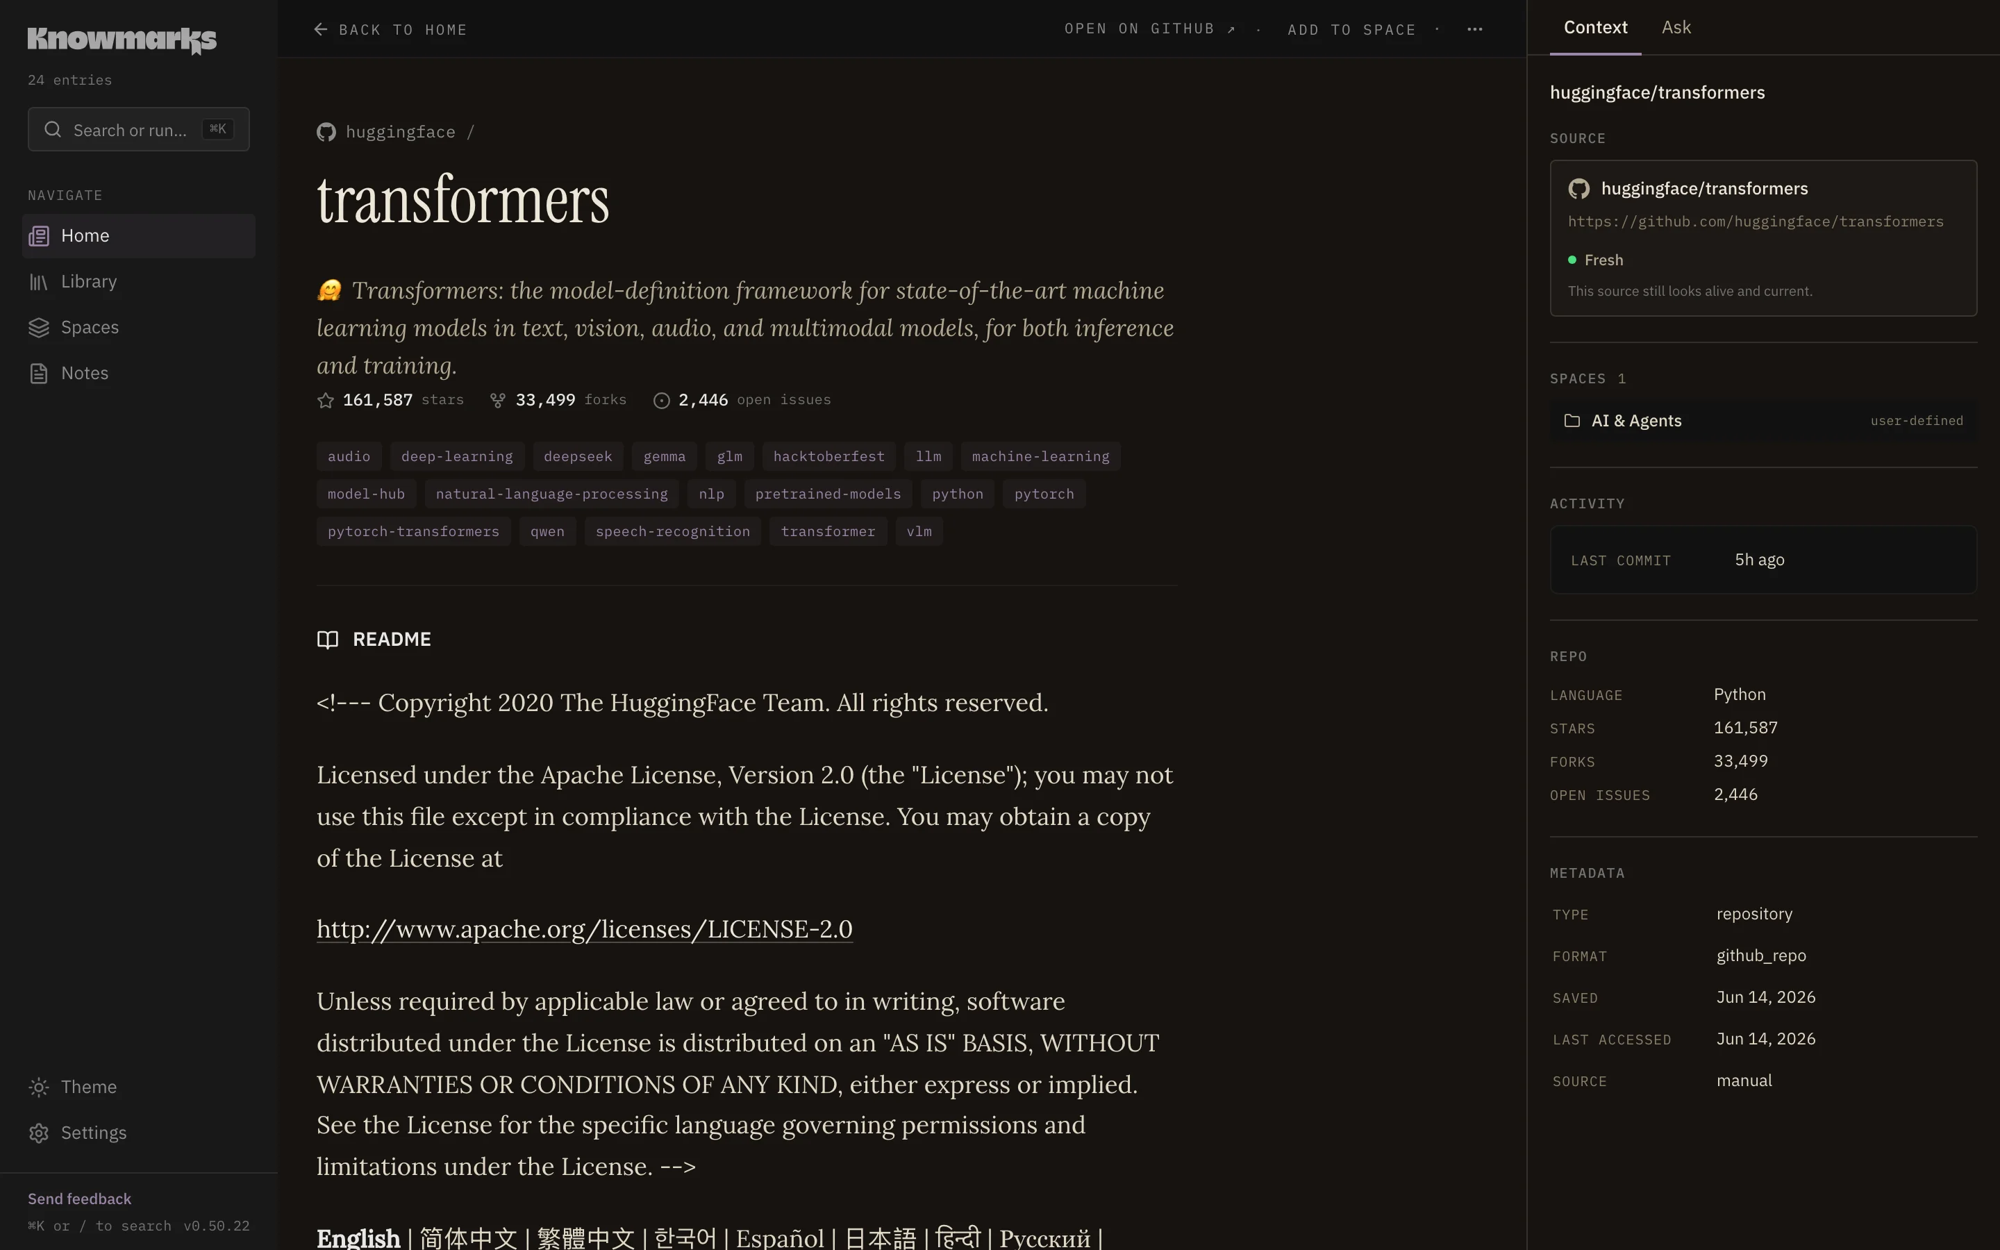Click the Home sidebar icon
This screenshot has width=2000, height=1250.
39,235
